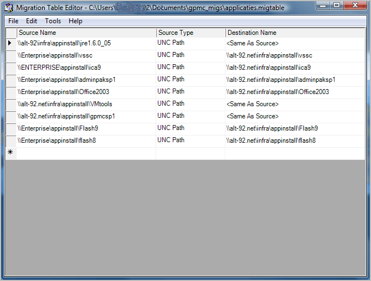The image size is (371, 281).
Task: Select the row header of the Office2003 row
Action: click(x=11, y=92)
